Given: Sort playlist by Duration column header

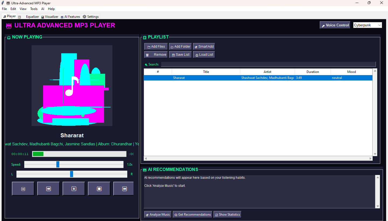Looking at the screenshot, I should coord(313,72).
